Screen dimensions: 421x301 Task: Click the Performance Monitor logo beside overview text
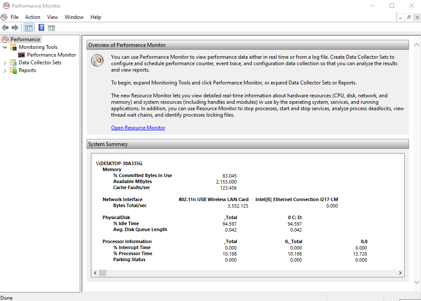coord(97,60)
